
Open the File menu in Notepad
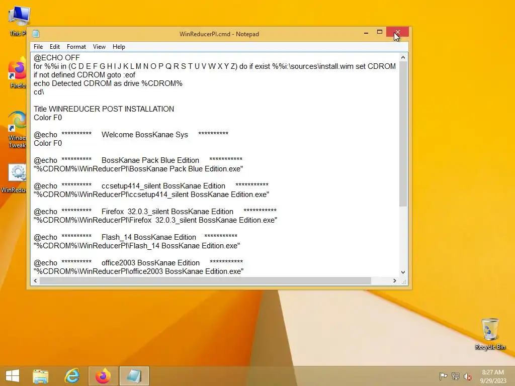[x=38, y=47]
